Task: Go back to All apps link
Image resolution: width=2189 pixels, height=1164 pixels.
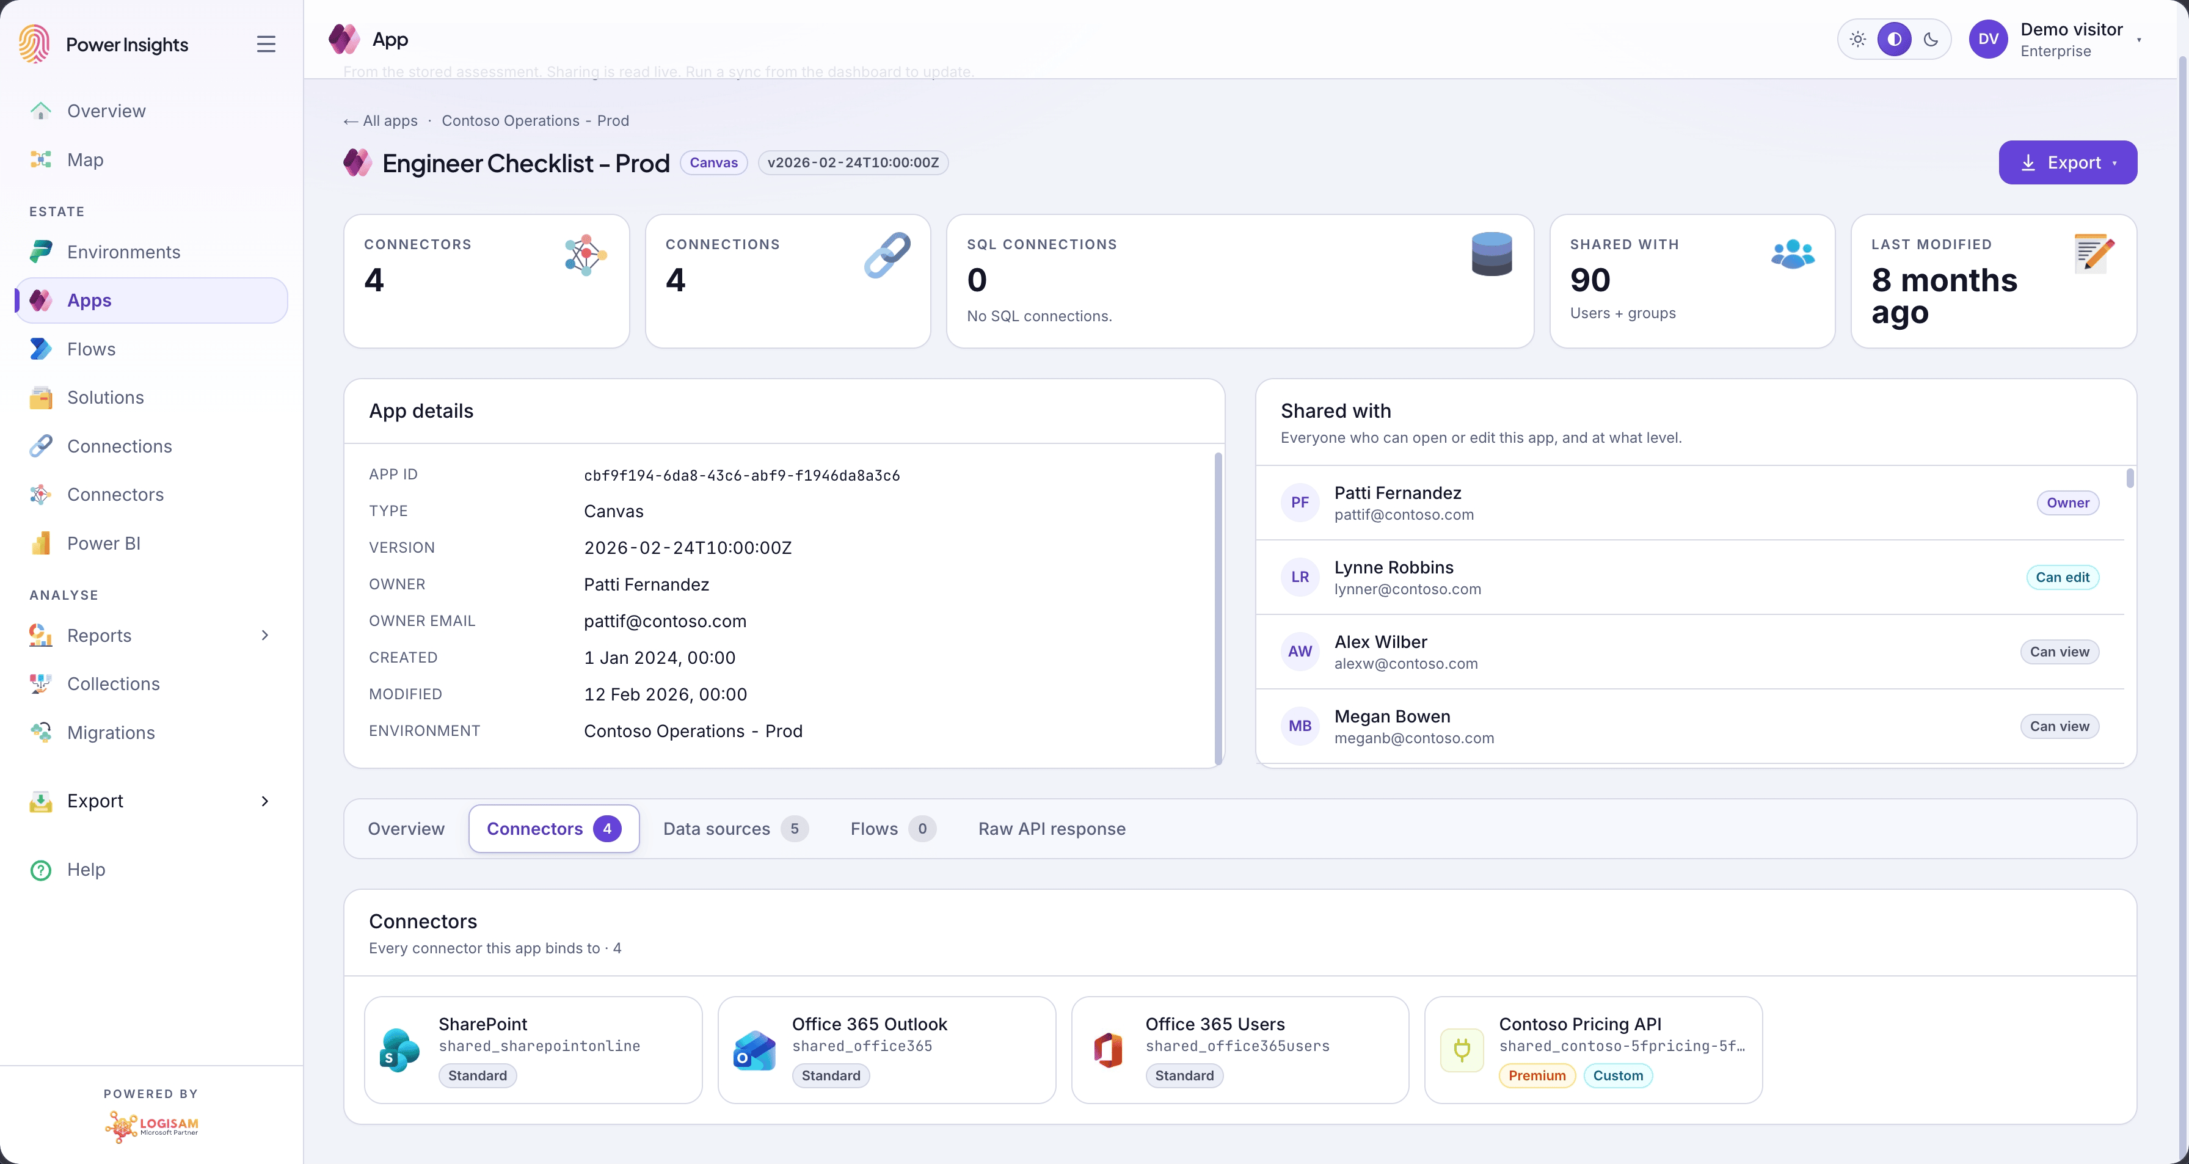Action: pyautogui.click(x=381, y=121)
